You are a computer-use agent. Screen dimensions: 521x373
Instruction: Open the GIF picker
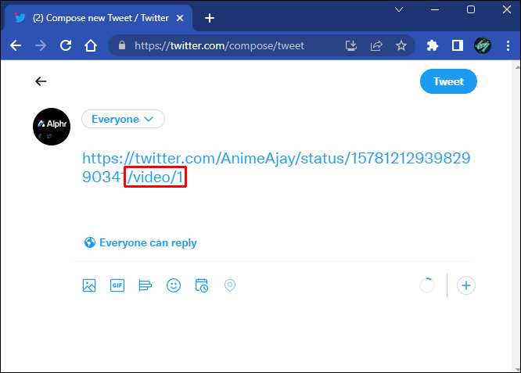click(117, 285)
